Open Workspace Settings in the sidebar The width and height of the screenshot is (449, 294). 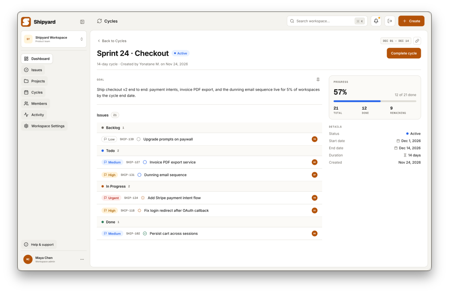point(44,126)
